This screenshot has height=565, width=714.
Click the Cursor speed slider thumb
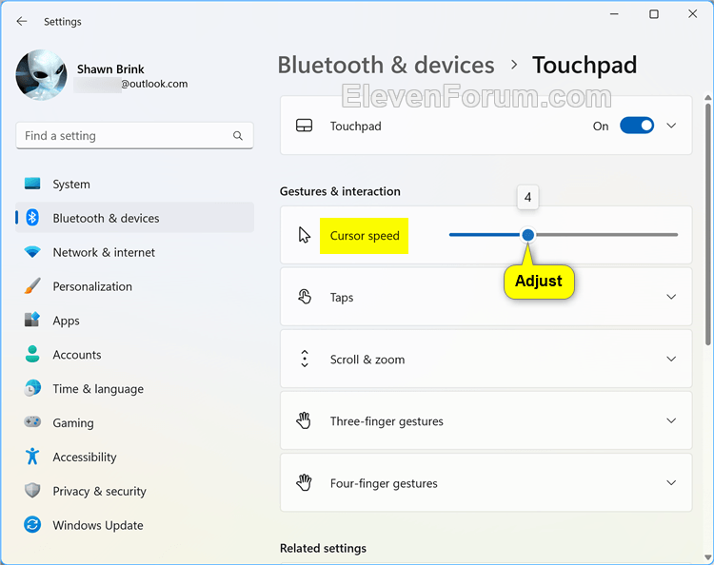point(527,235)
